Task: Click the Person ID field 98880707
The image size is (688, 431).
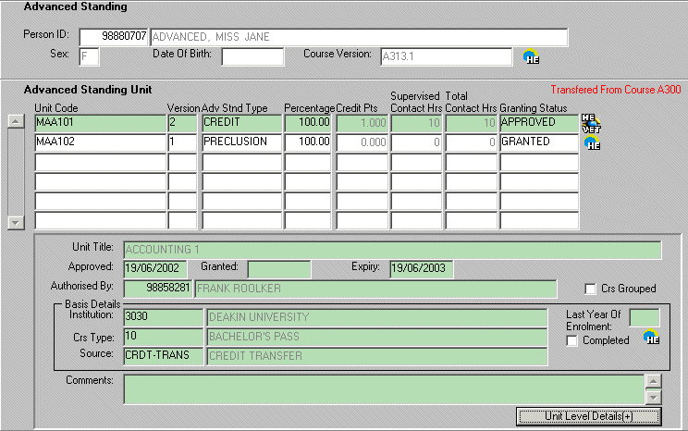Action: 113,37
